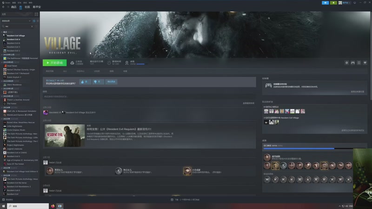372x209 pixels.
Task: Click the 稍后再说 (later) button
Action: coord(111,82)
